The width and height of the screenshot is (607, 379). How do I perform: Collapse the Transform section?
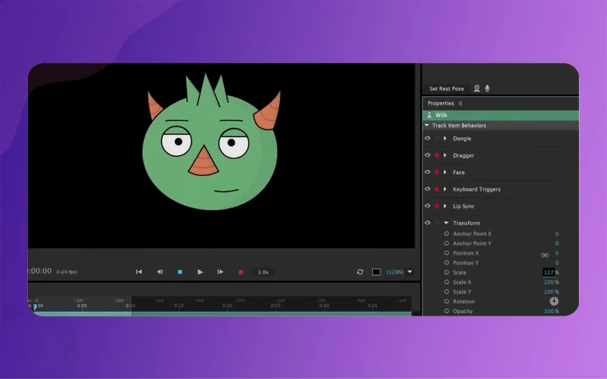pyautogui.click(x=446, y=223)
